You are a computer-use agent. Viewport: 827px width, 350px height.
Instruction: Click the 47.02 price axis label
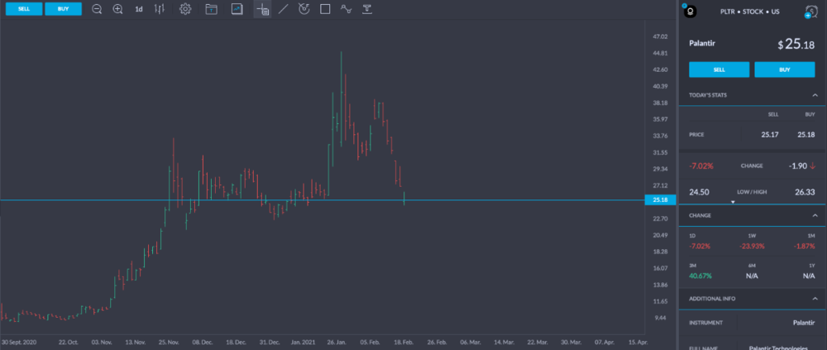point(660,37)
